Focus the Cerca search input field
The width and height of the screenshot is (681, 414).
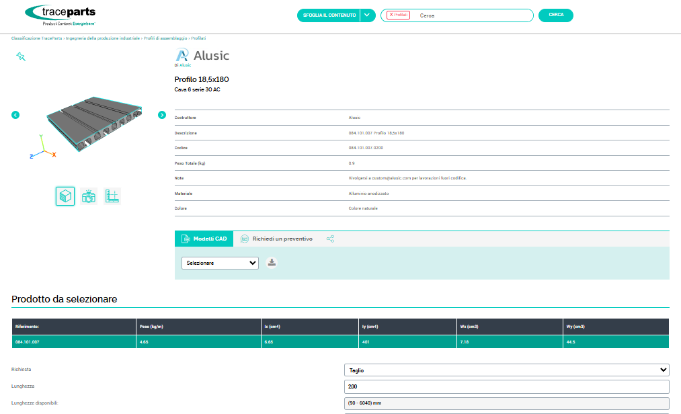coord(473,15)
